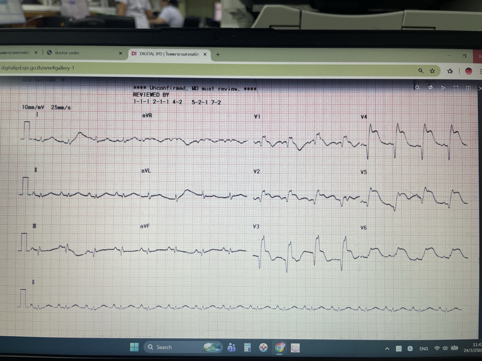The image size is (482, 361).
Task: Open a new browser tab
Action: pyautogui.click(x=218, y=55)
